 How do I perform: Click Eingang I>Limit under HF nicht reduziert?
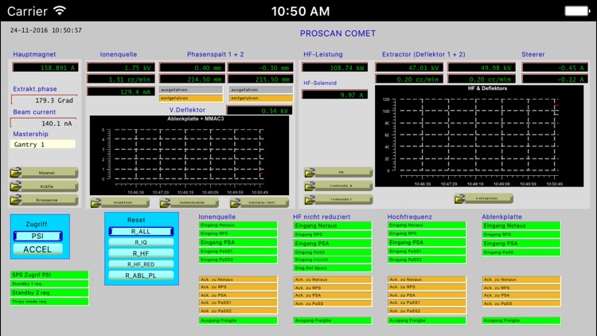click(333, 260)
